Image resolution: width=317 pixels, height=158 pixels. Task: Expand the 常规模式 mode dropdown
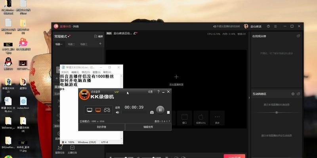point(62,36)
